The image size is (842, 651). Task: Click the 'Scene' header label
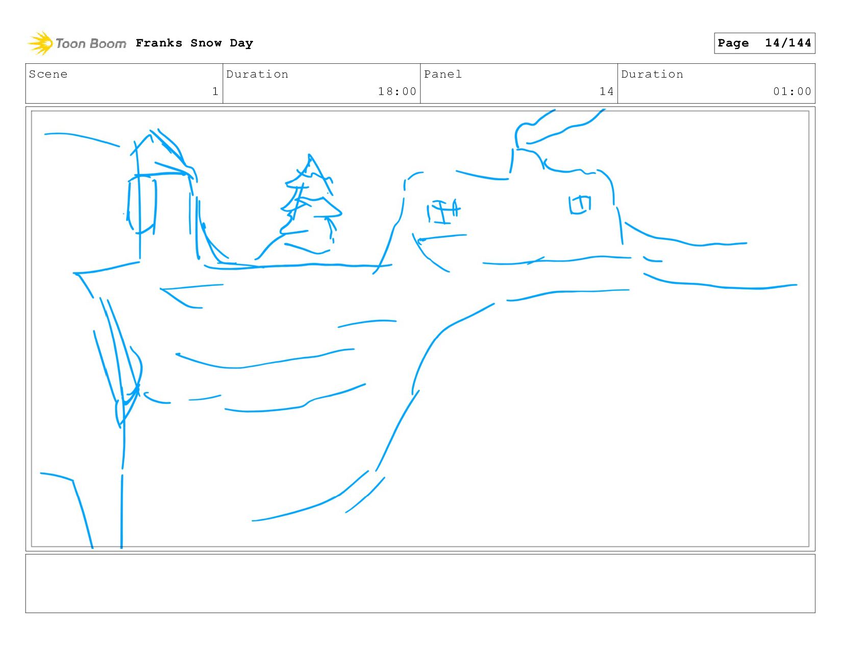coord(48,74)
